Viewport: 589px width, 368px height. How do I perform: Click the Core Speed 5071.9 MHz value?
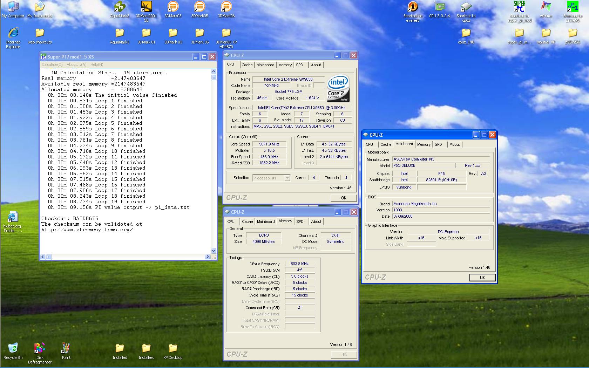click(269, 144)
